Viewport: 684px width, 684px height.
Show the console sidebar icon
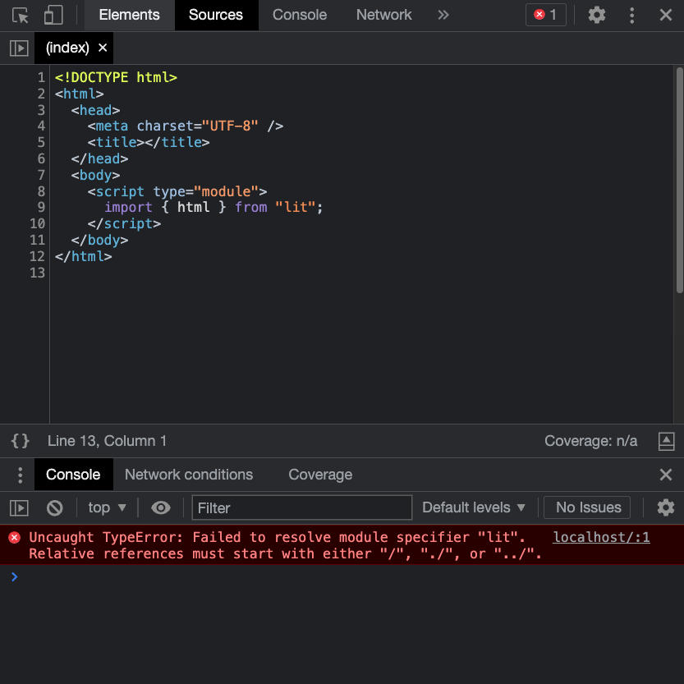point(19,507)
